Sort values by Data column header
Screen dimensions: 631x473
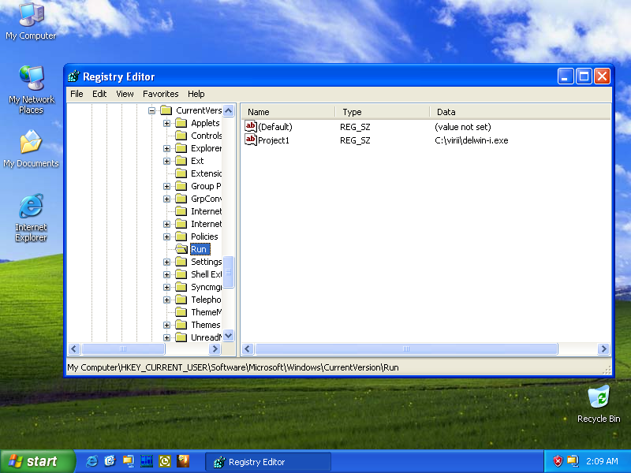pos(520,112)
